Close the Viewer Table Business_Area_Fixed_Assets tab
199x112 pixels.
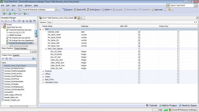[x=75, y=18]
